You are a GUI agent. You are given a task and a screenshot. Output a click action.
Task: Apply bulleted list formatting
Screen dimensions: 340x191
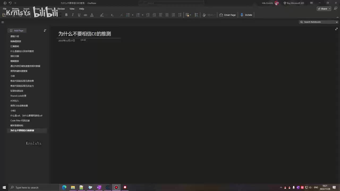[x=128, y=15]
